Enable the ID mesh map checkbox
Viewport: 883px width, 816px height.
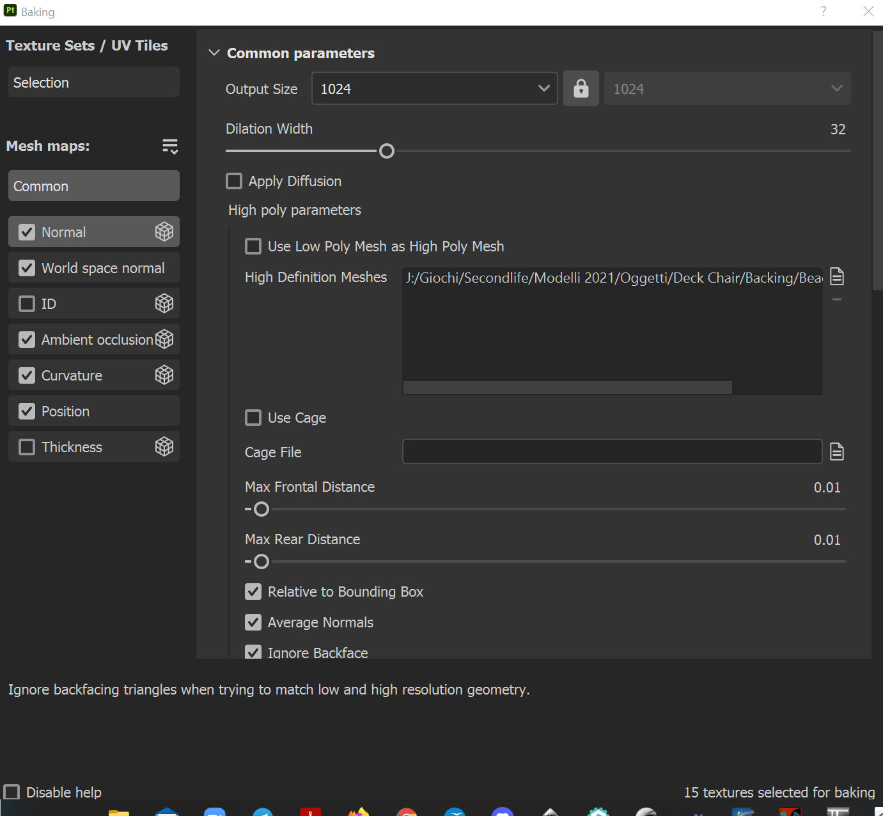[x=27, y=304]
